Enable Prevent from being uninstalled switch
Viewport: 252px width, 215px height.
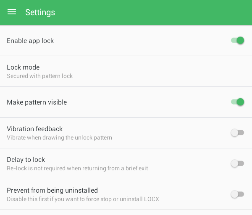pyautogui.click(x=238, y=194)
